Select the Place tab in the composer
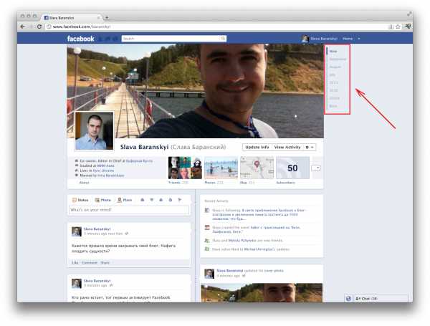430x326 pixels. pos(125,200)
